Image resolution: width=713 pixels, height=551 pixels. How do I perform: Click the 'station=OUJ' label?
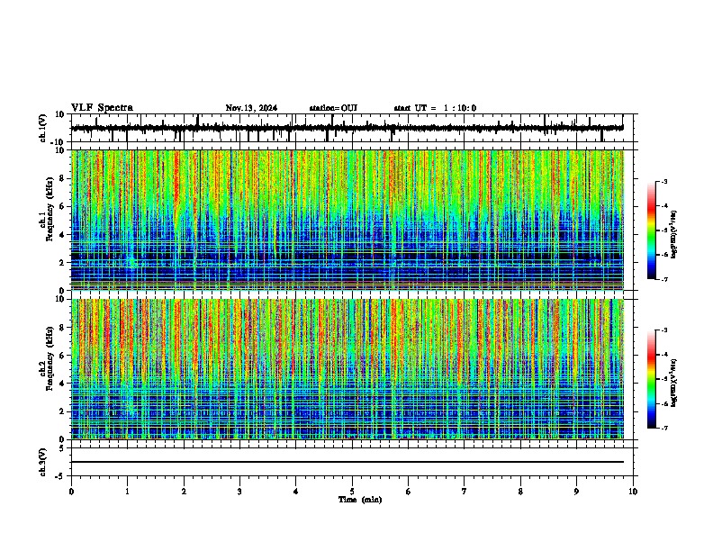(333, 108)
